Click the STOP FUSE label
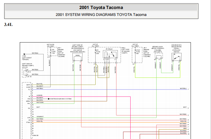The width and height of the screenshot is (211, 139). (138, 52)
